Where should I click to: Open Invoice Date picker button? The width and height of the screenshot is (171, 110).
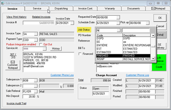tap(72, 23)
